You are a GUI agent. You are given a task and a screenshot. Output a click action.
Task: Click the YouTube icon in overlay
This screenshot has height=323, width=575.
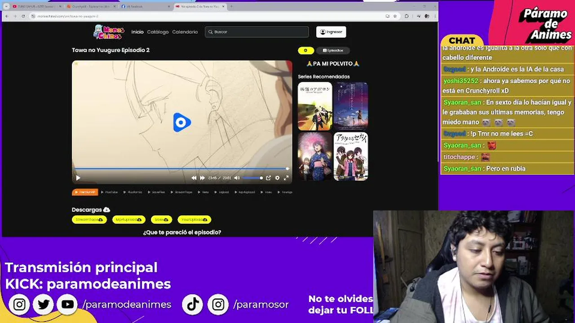tap(67, 305)
